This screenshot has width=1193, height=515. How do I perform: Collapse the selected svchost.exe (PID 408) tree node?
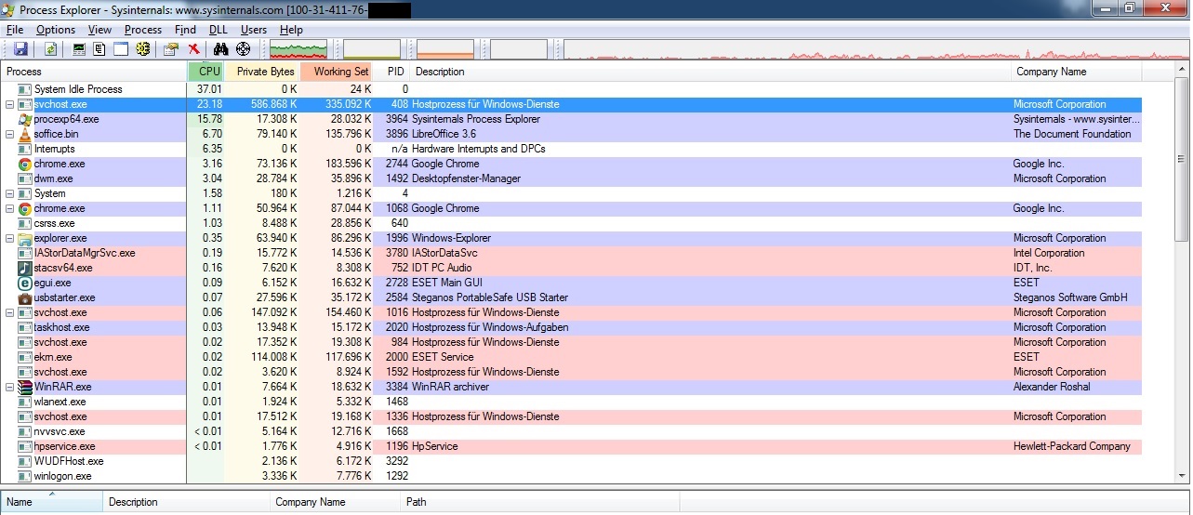(x=9, y=105)
